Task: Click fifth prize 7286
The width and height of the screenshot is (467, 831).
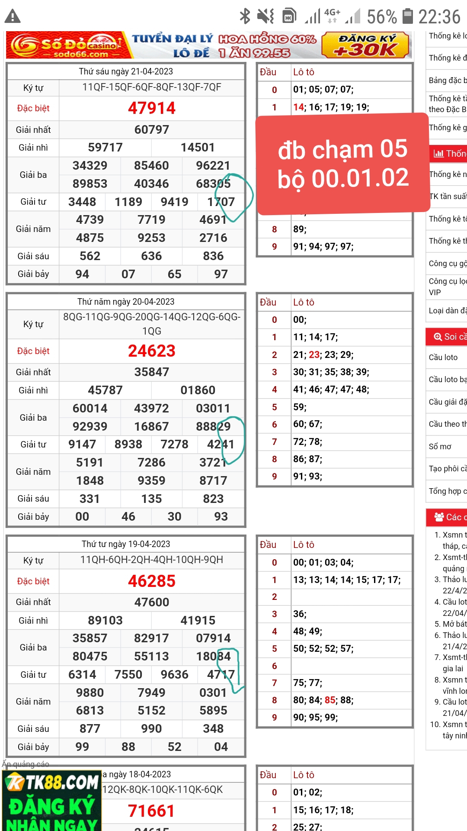Action: tap(152, 463)
